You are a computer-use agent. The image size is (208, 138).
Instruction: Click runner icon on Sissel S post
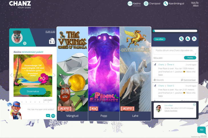[155, 86]
